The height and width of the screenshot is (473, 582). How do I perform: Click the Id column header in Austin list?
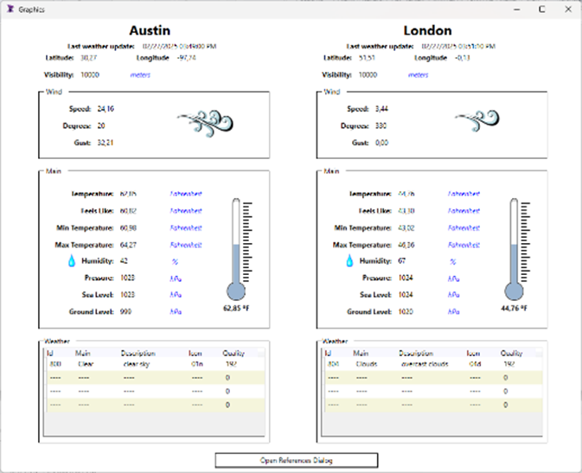52,354
